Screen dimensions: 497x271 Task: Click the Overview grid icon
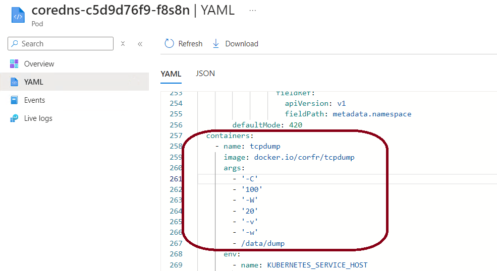(14, 64)
